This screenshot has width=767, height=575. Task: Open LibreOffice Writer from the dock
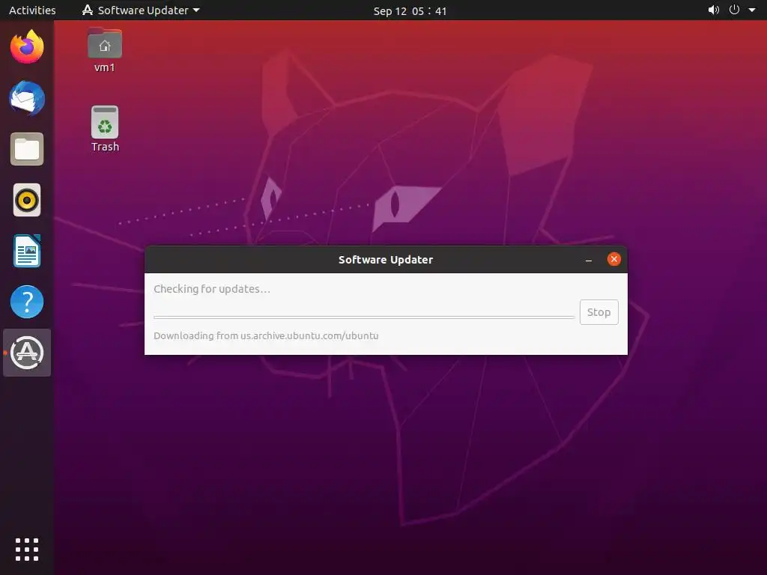(x=27, y=251)
